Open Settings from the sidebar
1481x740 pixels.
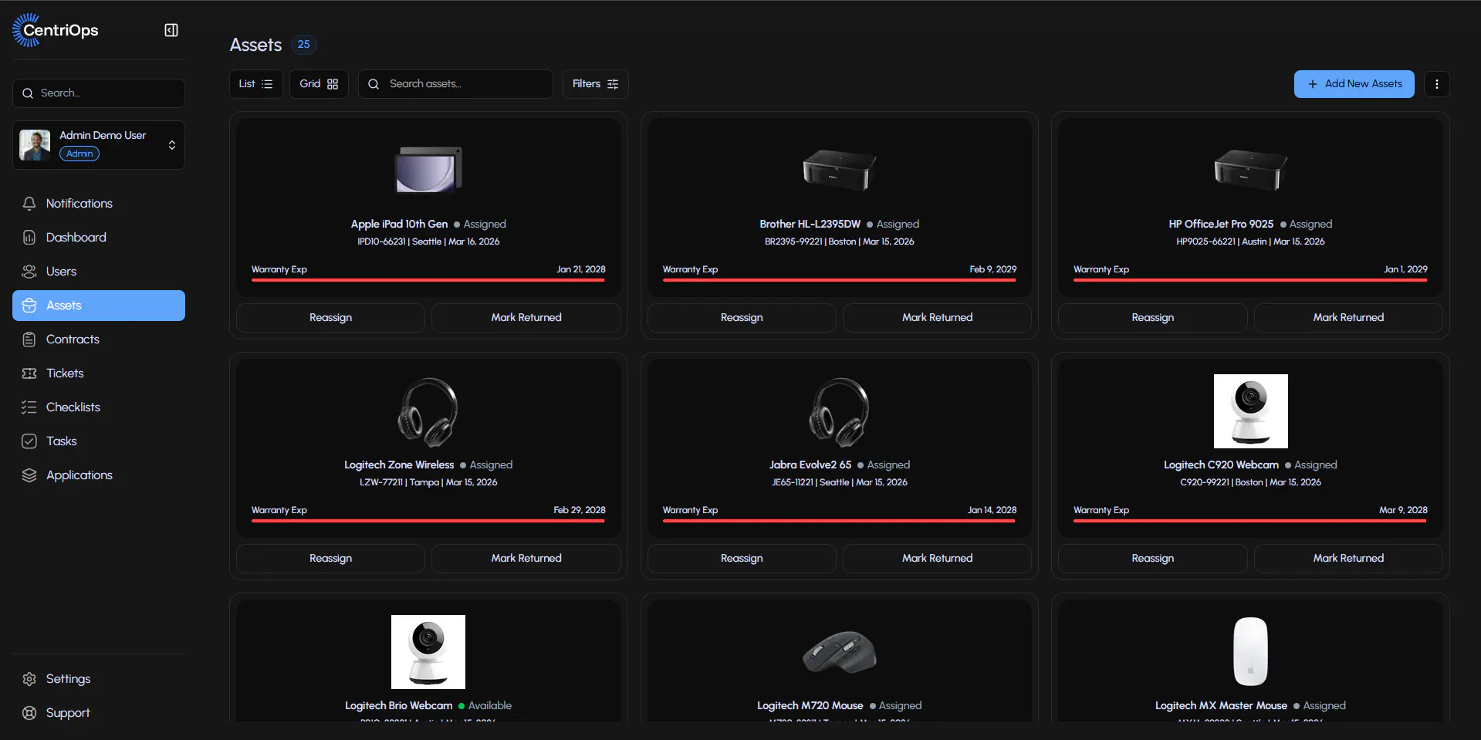99,679
